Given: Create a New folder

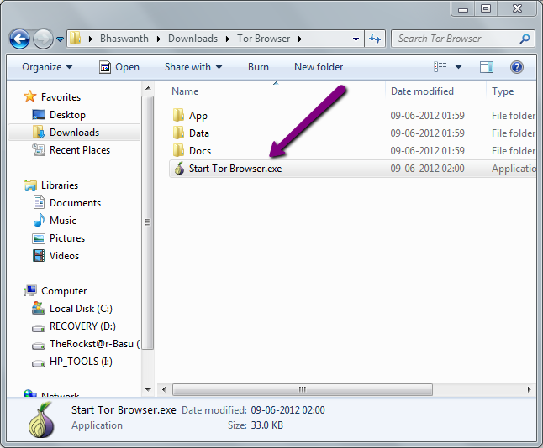Looking at the screenshot, I should tap(319, 67).
